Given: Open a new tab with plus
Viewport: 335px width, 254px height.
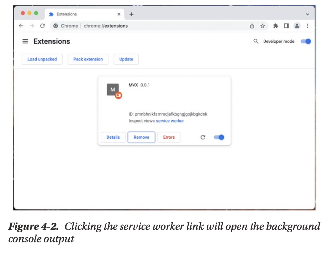Looking at the screenshot, I should (x=131, y=14).
